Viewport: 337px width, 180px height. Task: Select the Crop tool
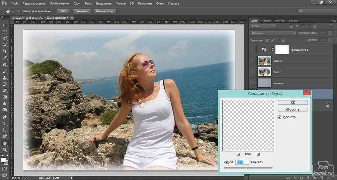click(5, 51)
